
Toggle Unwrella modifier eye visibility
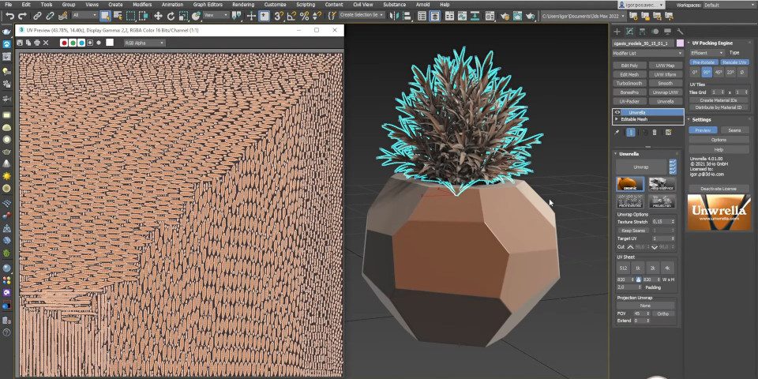pyautogui.click(x=617, y=112)
